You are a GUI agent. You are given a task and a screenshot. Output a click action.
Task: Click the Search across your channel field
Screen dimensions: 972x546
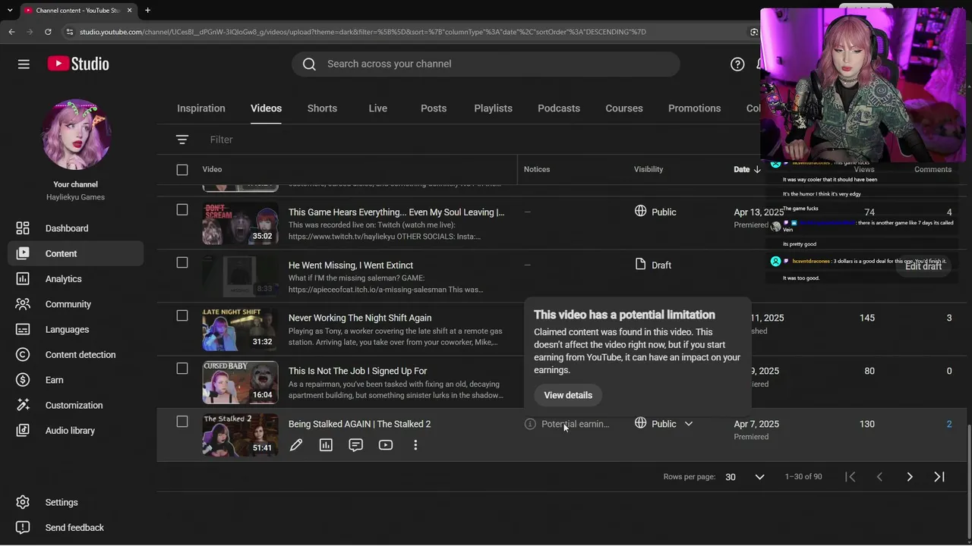coord(486,64)
